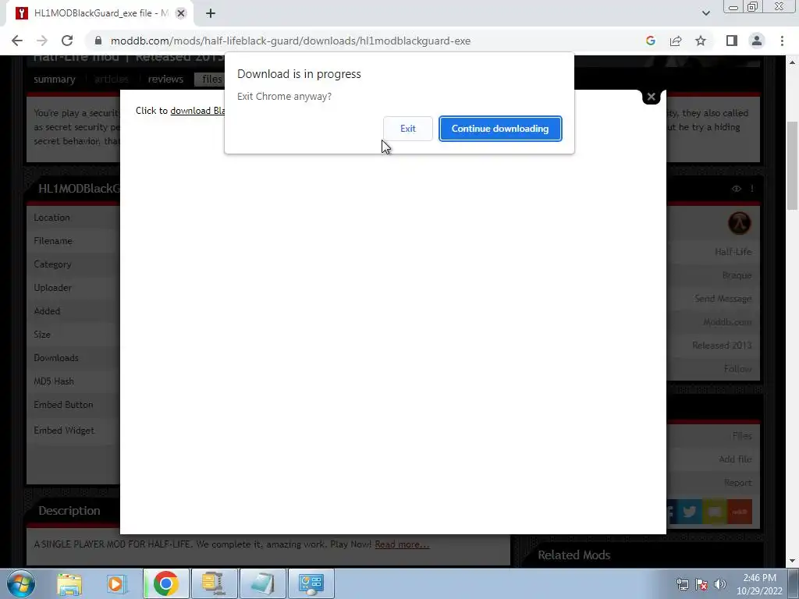The height and width of the screenshot is (599, 799).
Task: Expand the tab search dropdown
Action: point(705,13)
